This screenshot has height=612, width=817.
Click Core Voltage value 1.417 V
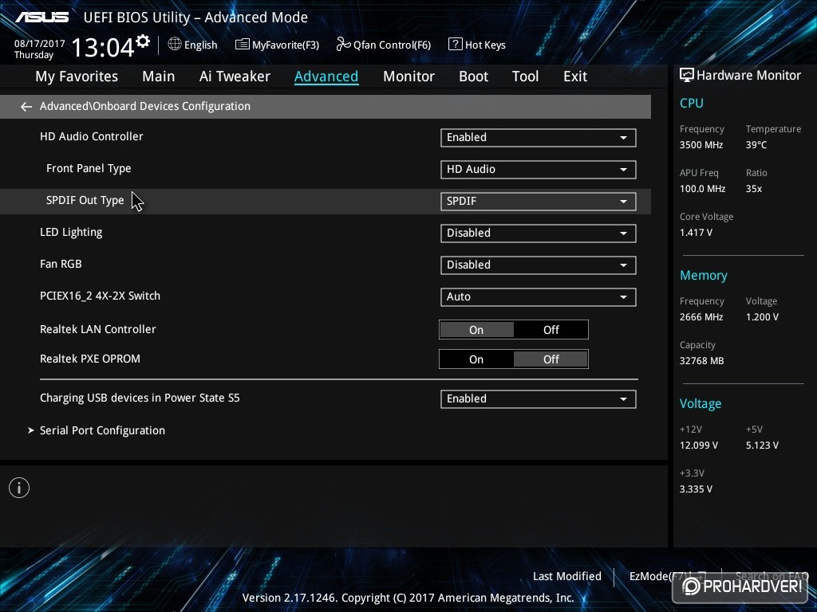tap(696, 232)
